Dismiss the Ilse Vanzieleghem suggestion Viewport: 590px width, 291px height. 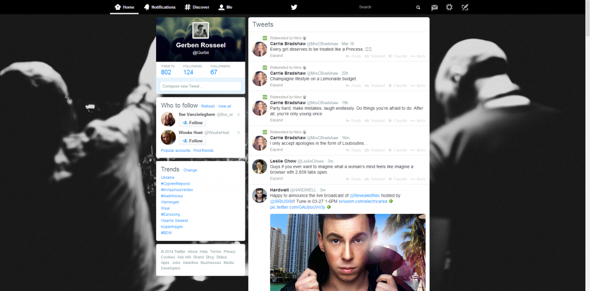(239, 114)
